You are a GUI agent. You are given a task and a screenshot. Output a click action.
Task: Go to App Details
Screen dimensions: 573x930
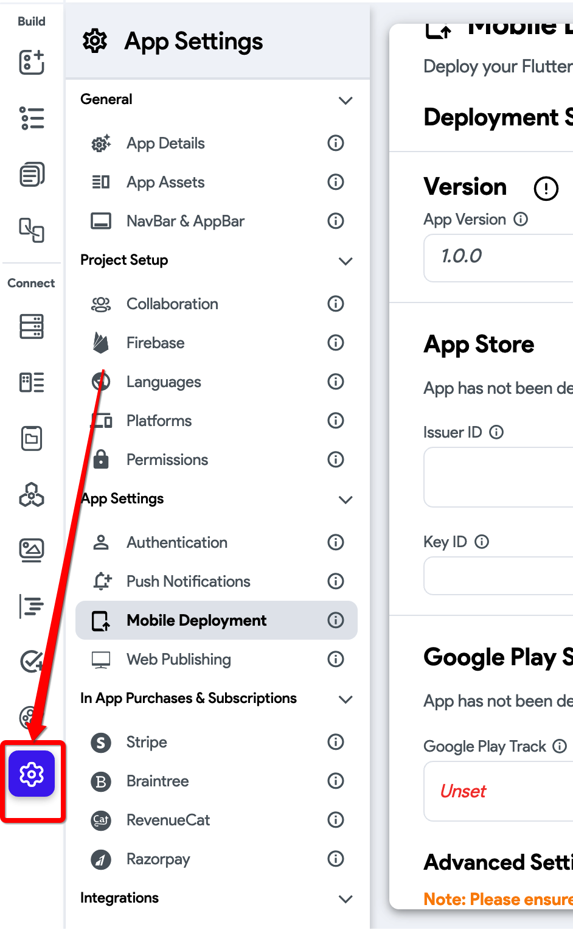(217, 143)
